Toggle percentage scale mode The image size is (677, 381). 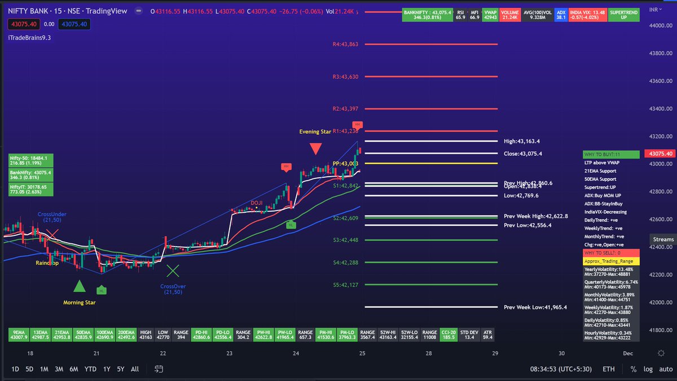point(634,369)
